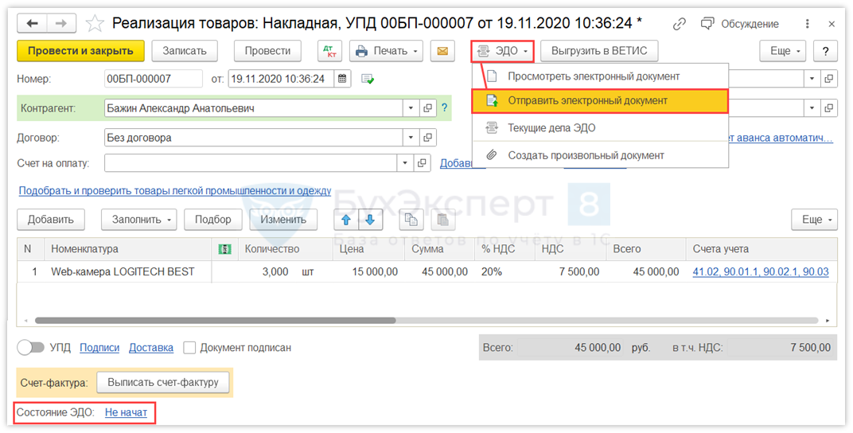This screenshot has height=433, width=853.
Task: Select Отправить электронный документ menu item
Action: click(x=587, y=101)
